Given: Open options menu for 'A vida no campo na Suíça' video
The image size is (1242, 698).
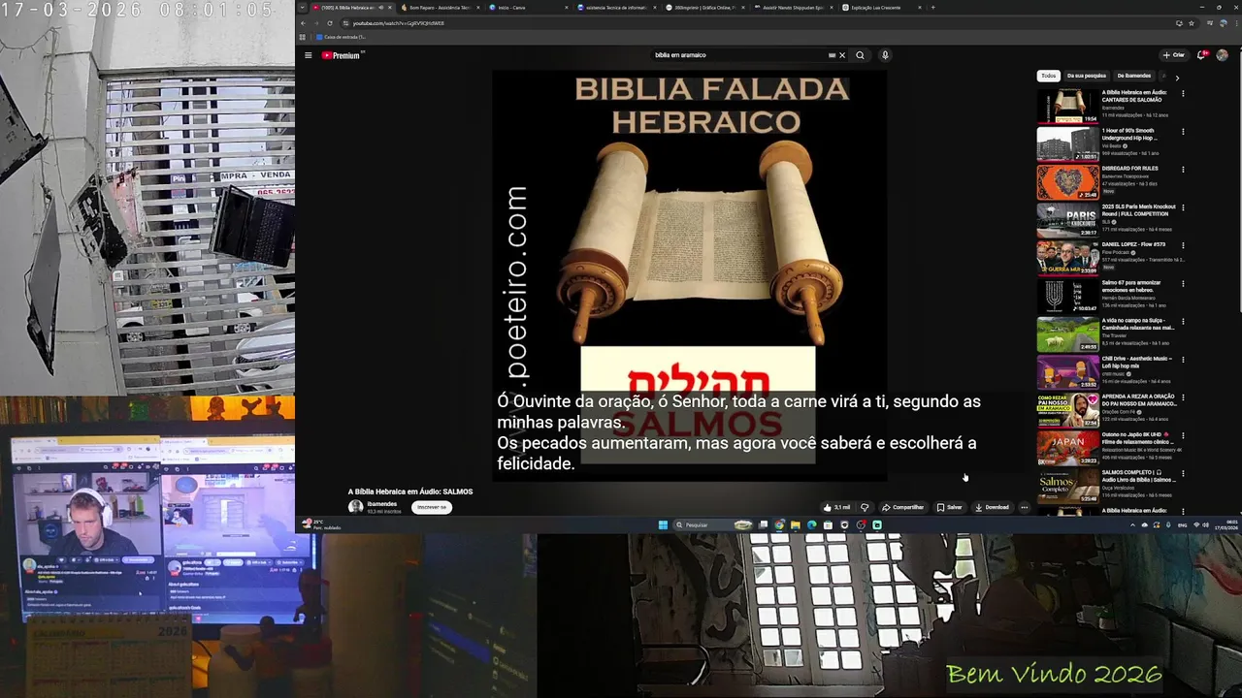Looking at the screenshot, I should (x=1183, y=321).
